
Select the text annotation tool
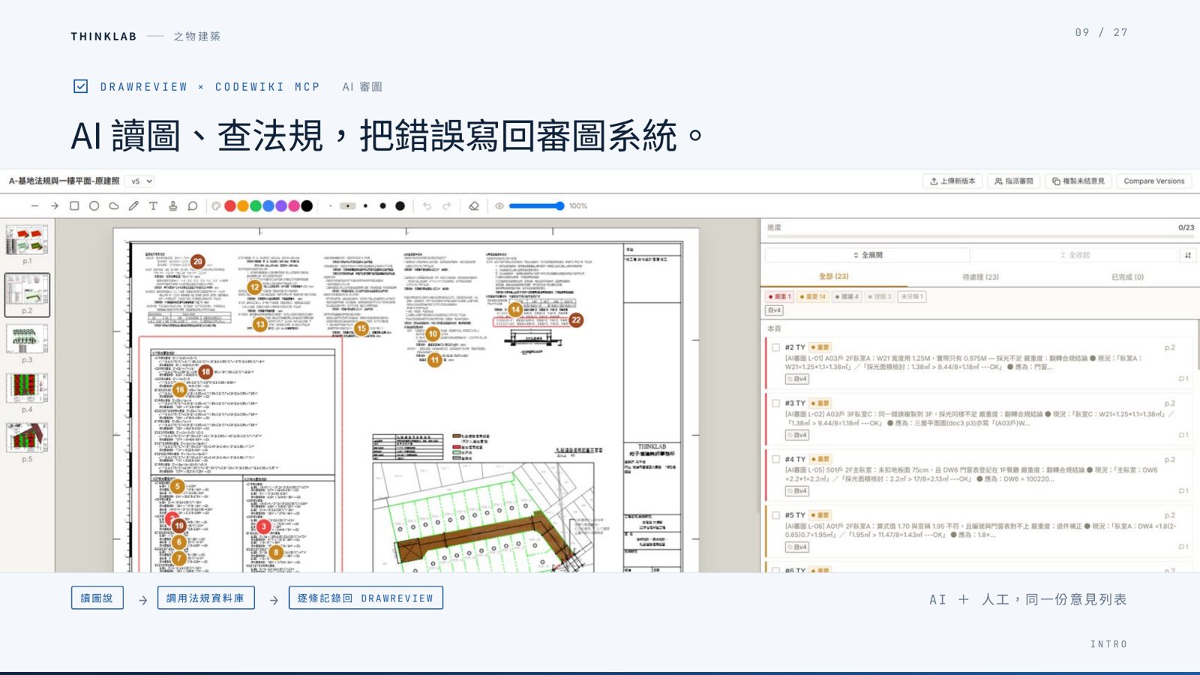(x=153, y=205)
